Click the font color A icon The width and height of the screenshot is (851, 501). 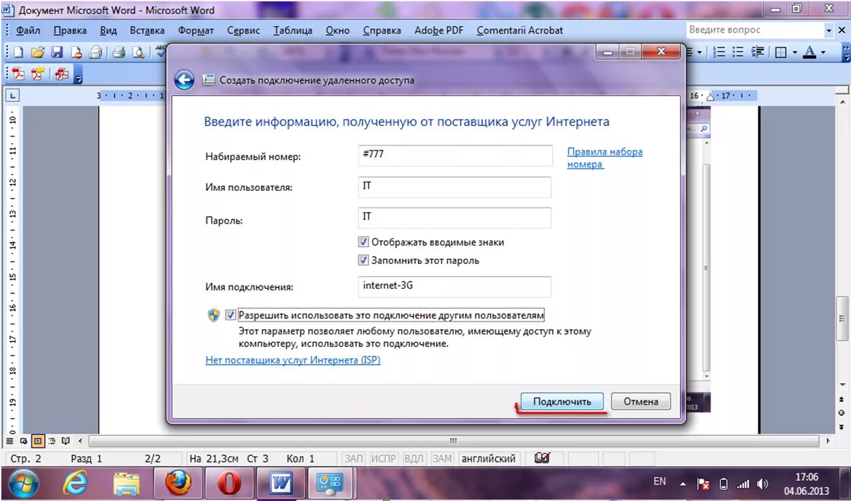click(809, 52)
